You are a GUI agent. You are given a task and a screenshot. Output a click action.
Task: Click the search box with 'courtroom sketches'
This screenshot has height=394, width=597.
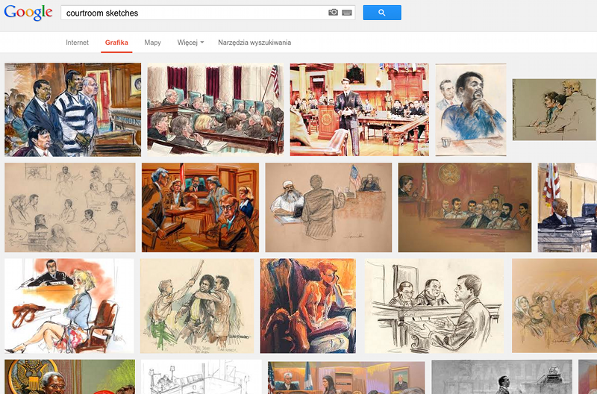tap(194, 13)
